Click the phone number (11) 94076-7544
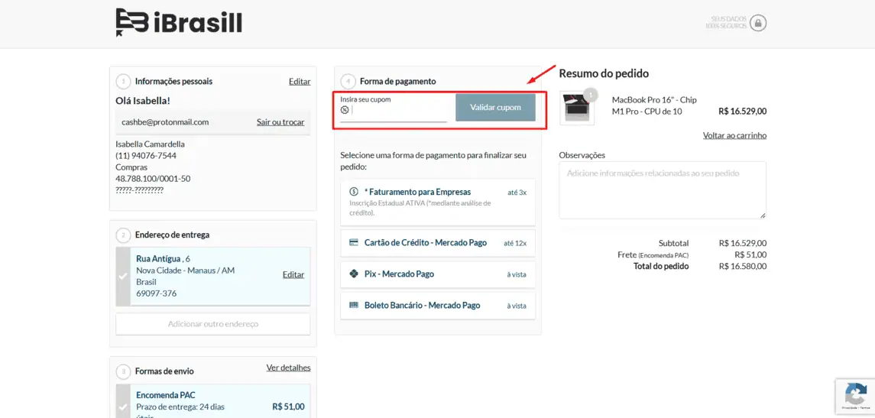 pos(146,156)
